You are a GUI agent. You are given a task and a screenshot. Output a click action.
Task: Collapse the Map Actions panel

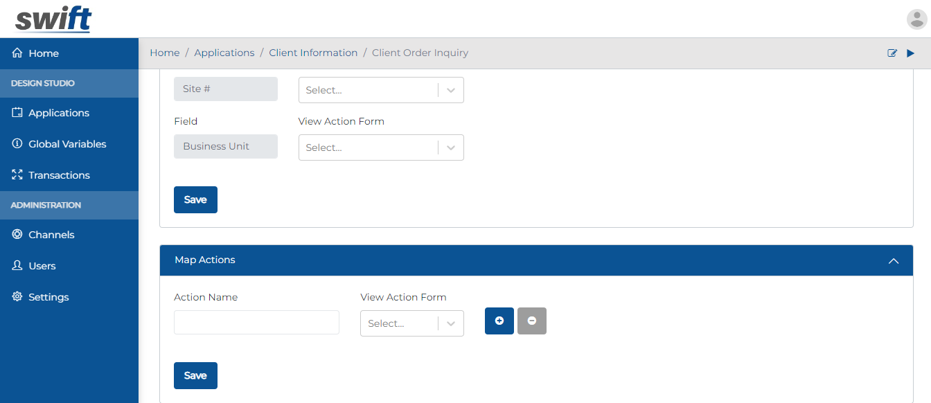(893, 260)
